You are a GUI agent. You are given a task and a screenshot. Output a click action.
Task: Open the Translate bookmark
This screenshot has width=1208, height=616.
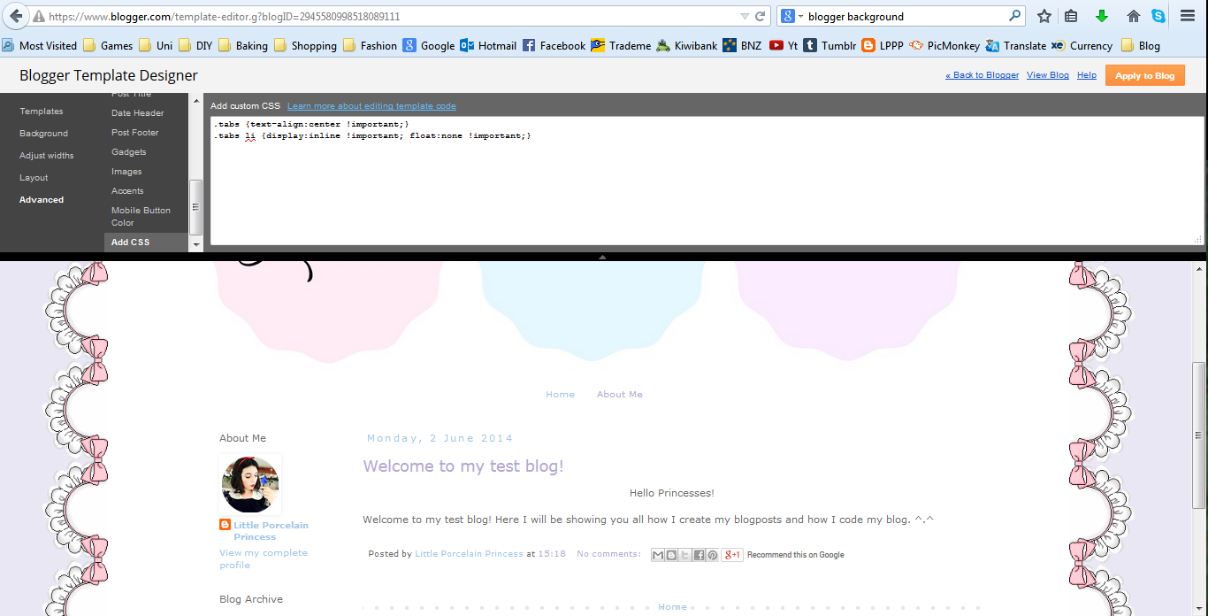point(1016,46)
